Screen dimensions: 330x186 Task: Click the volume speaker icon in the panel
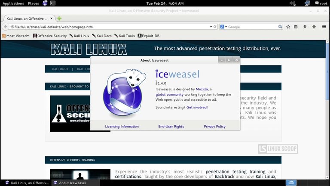point(293,3)
